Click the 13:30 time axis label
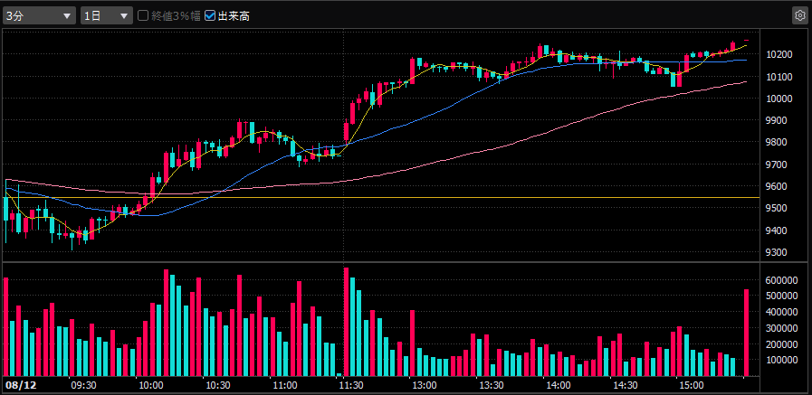Image resolution: width=812 pixels, height=395 pixels. click(493, 386)
